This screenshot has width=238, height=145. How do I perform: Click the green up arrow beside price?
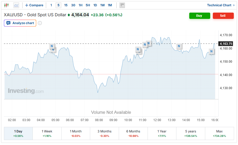tap(69, 15)
